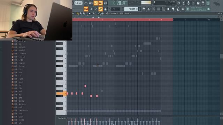Select the 808 - MAX sample in browser

[18, 98]
